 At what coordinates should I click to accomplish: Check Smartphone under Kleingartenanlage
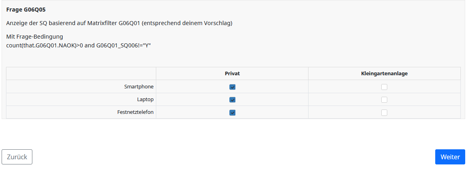click(384, 87)
